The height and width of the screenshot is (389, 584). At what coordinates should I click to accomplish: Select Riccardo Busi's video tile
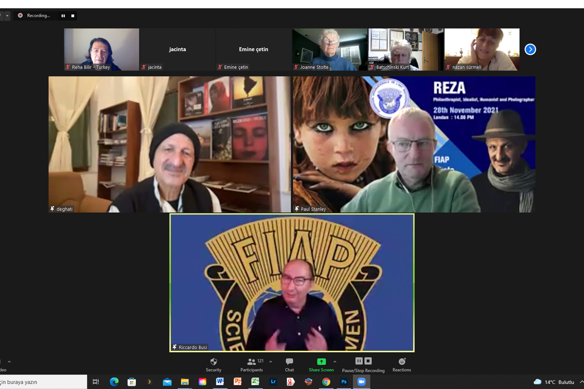point(292,282)
